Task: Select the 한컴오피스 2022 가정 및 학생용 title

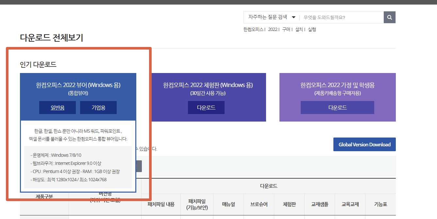Action: [337, 85]
